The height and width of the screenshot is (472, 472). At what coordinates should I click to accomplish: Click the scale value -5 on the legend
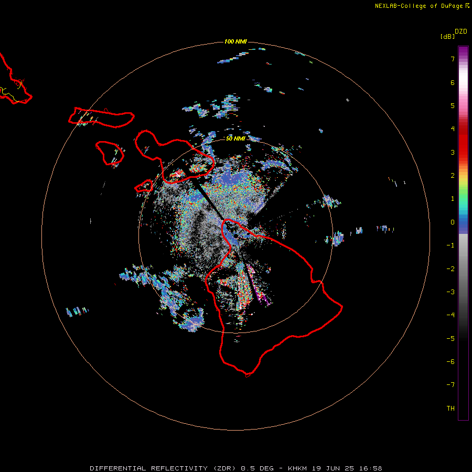pyautogui.click(x=450, y=338)
